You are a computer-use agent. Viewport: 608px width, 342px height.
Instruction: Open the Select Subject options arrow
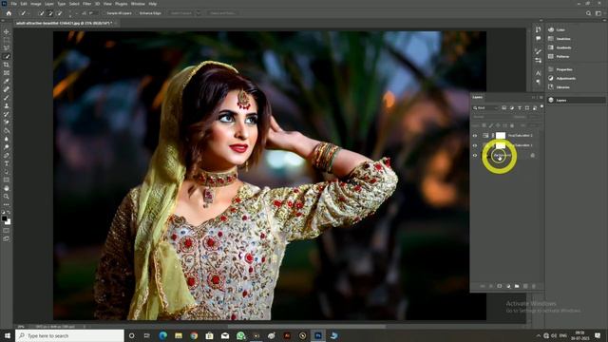click(199, 13)
